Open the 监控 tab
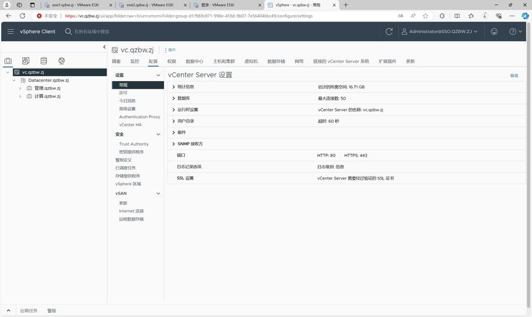 pyautogui.click(x=135, y=61)
